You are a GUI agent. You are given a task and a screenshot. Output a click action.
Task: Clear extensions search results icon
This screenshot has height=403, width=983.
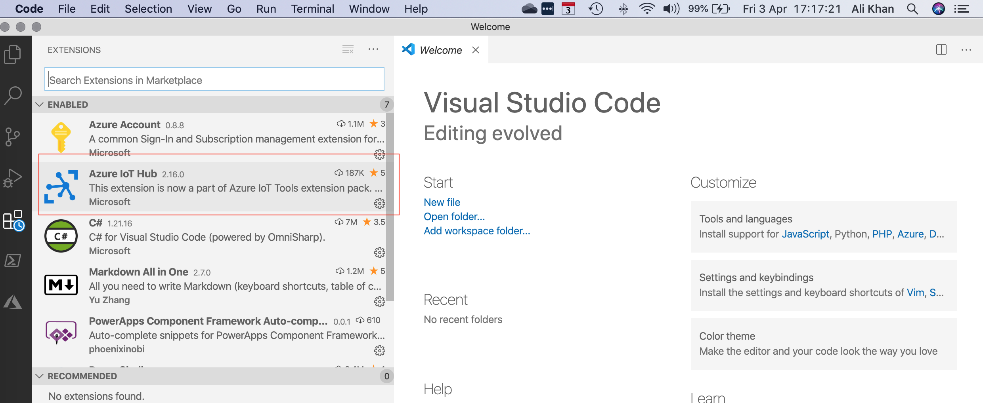point(348,49)
